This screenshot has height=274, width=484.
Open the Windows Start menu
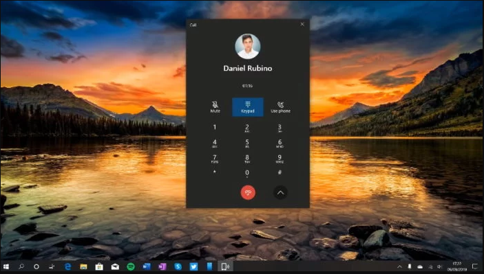point(6,266)
